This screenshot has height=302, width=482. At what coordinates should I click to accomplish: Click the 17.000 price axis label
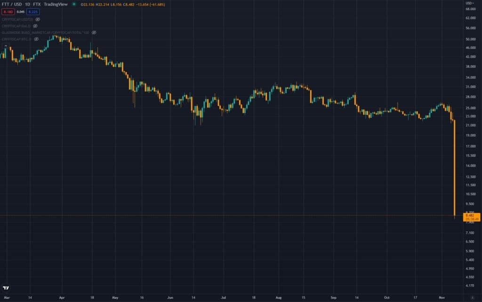[471, 146]
